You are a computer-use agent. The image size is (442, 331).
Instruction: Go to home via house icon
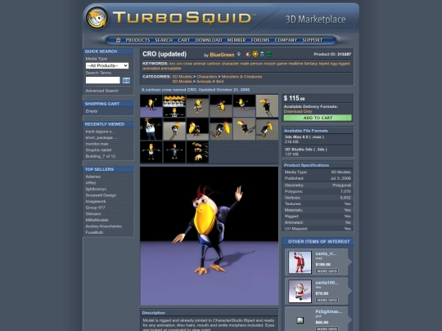pos(119,40)
